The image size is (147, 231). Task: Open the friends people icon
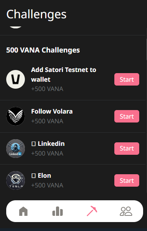(126, 211)
